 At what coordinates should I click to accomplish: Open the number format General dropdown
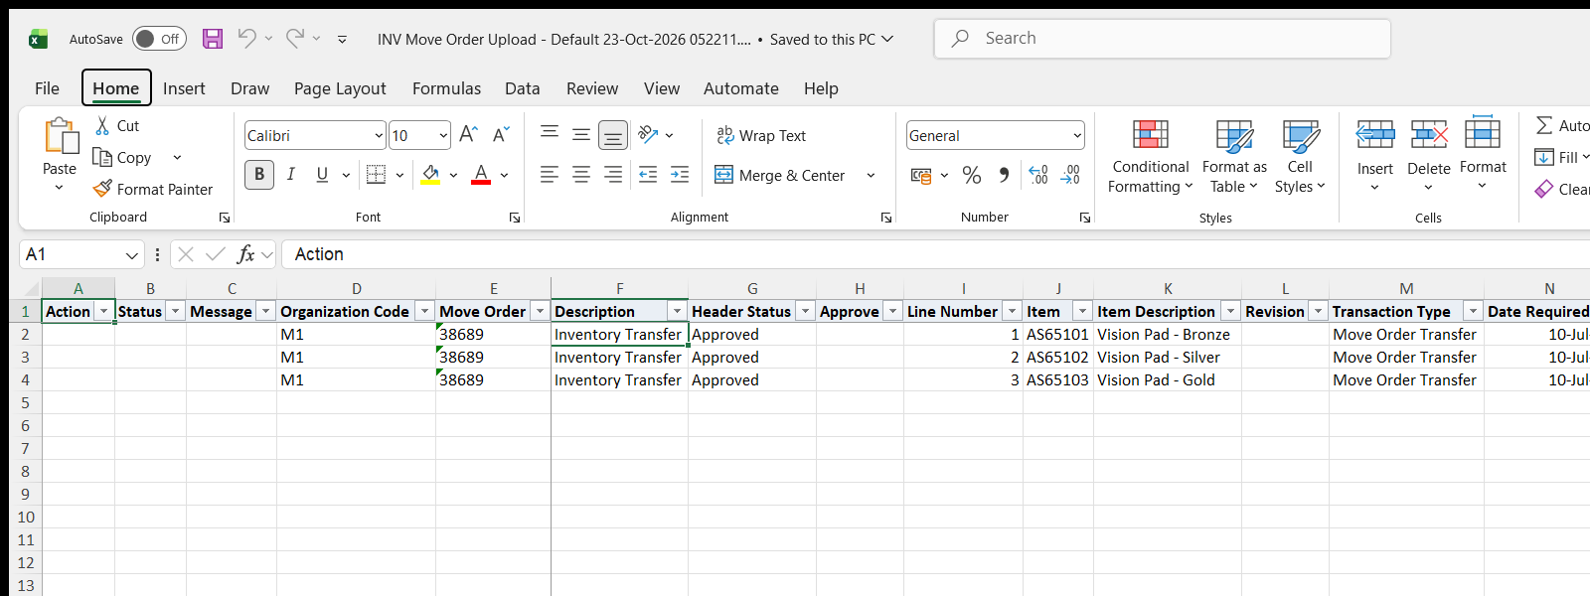point(1077,135)
